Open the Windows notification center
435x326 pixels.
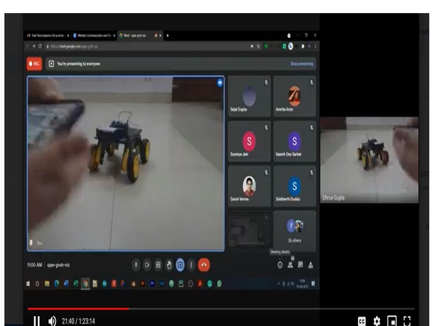(313, 284)
